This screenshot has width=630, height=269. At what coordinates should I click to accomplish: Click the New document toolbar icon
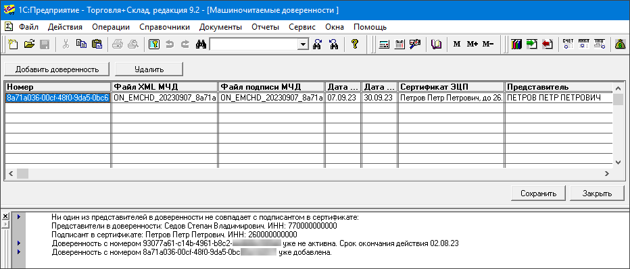13,44
